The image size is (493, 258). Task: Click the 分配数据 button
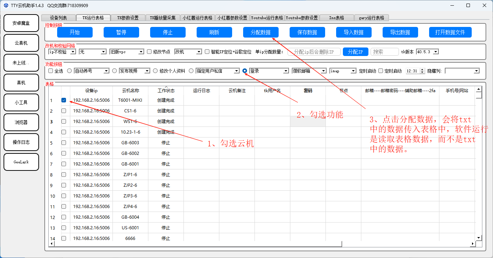pyautogui.click(x=261, y=32)
